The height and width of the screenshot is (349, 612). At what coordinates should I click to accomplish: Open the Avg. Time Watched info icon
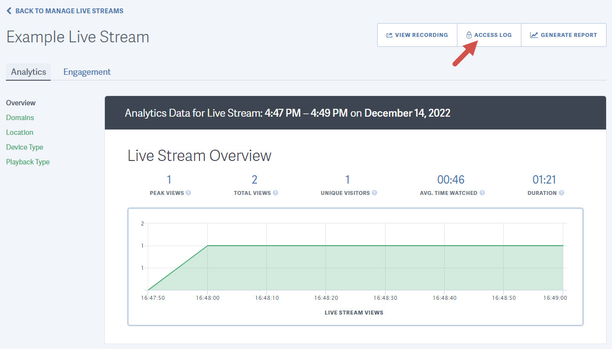482,193
